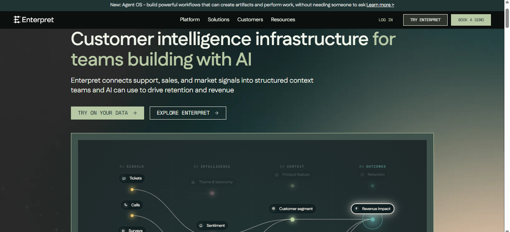Click the Revenue impact currency icon
Screen dimensions: 510x232
(357, 209)
